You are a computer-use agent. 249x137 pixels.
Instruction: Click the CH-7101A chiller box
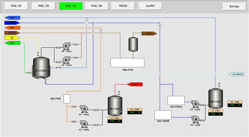[x=176, y=100]
